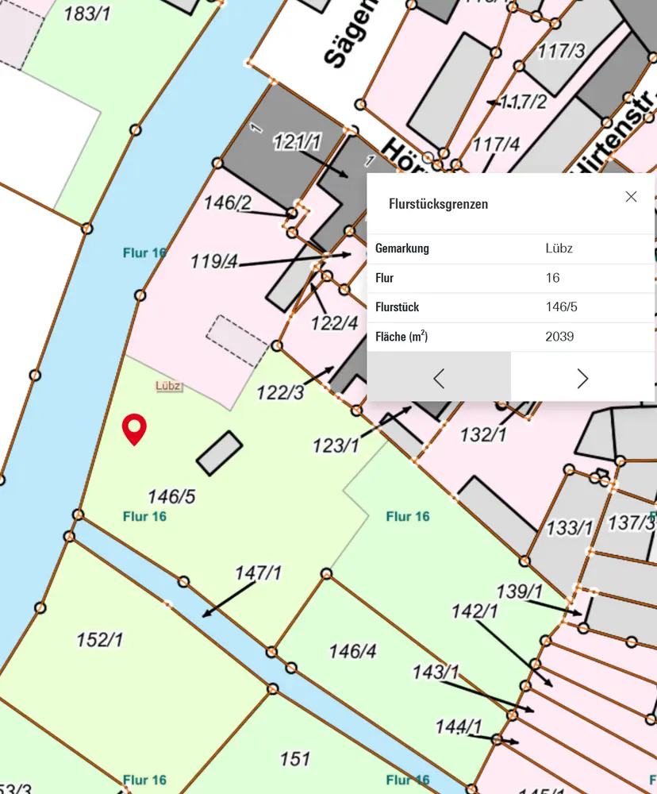Click the 147/1 parcel label
657x794 pixels.
258,572
